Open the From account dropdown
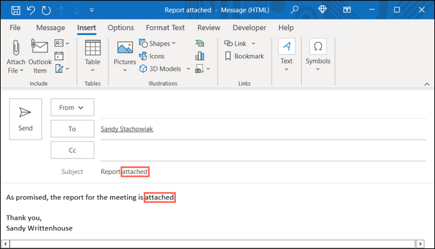The width and height of the screenshot is (435, 249). coord(72,107)
